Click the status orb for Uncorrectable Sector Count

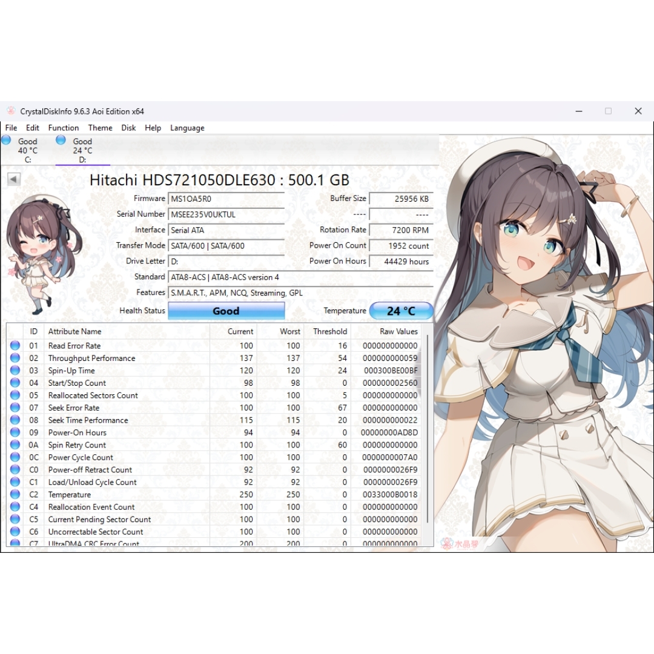point(15,532)
